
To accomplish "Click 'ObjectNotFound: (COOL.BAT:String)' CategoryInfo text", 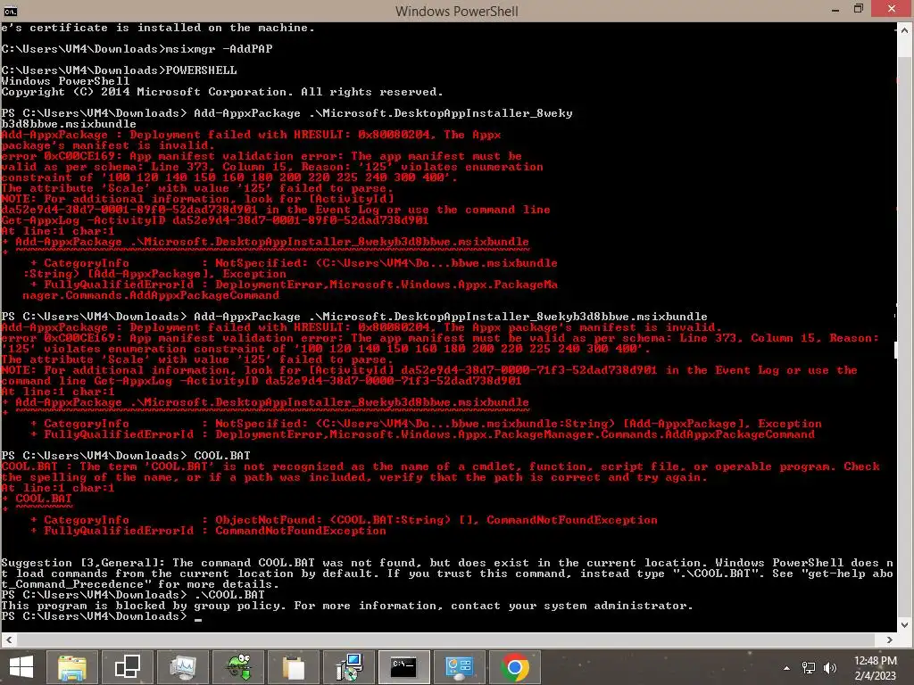I will tap(333, 520).
